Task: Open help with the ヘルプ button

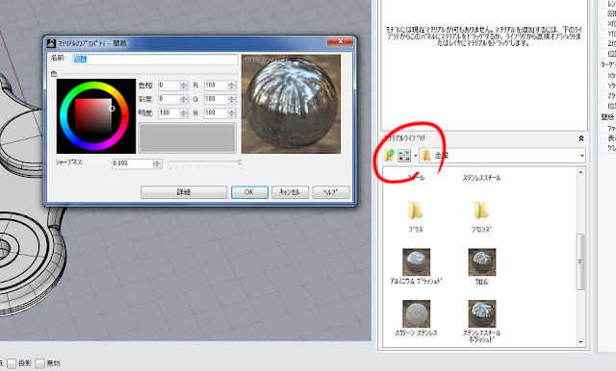Action: coord(330,192)
